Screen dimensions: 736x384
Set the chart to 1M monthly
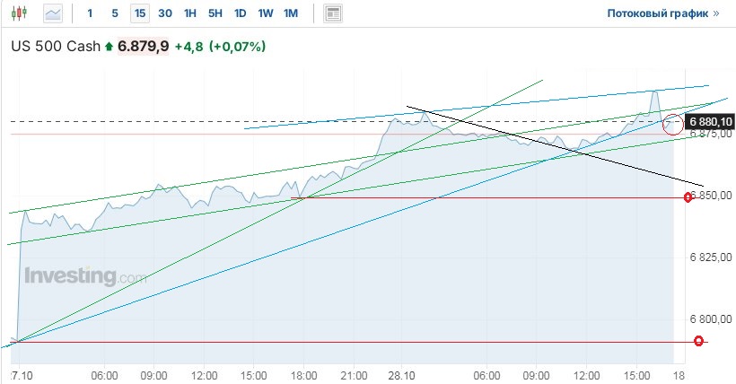(x=291, y=13)
